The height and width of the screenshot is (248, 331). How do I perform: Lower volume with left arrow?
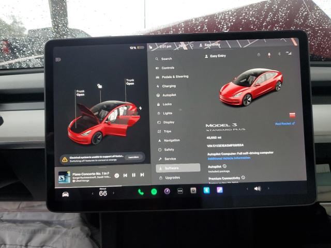247,189
